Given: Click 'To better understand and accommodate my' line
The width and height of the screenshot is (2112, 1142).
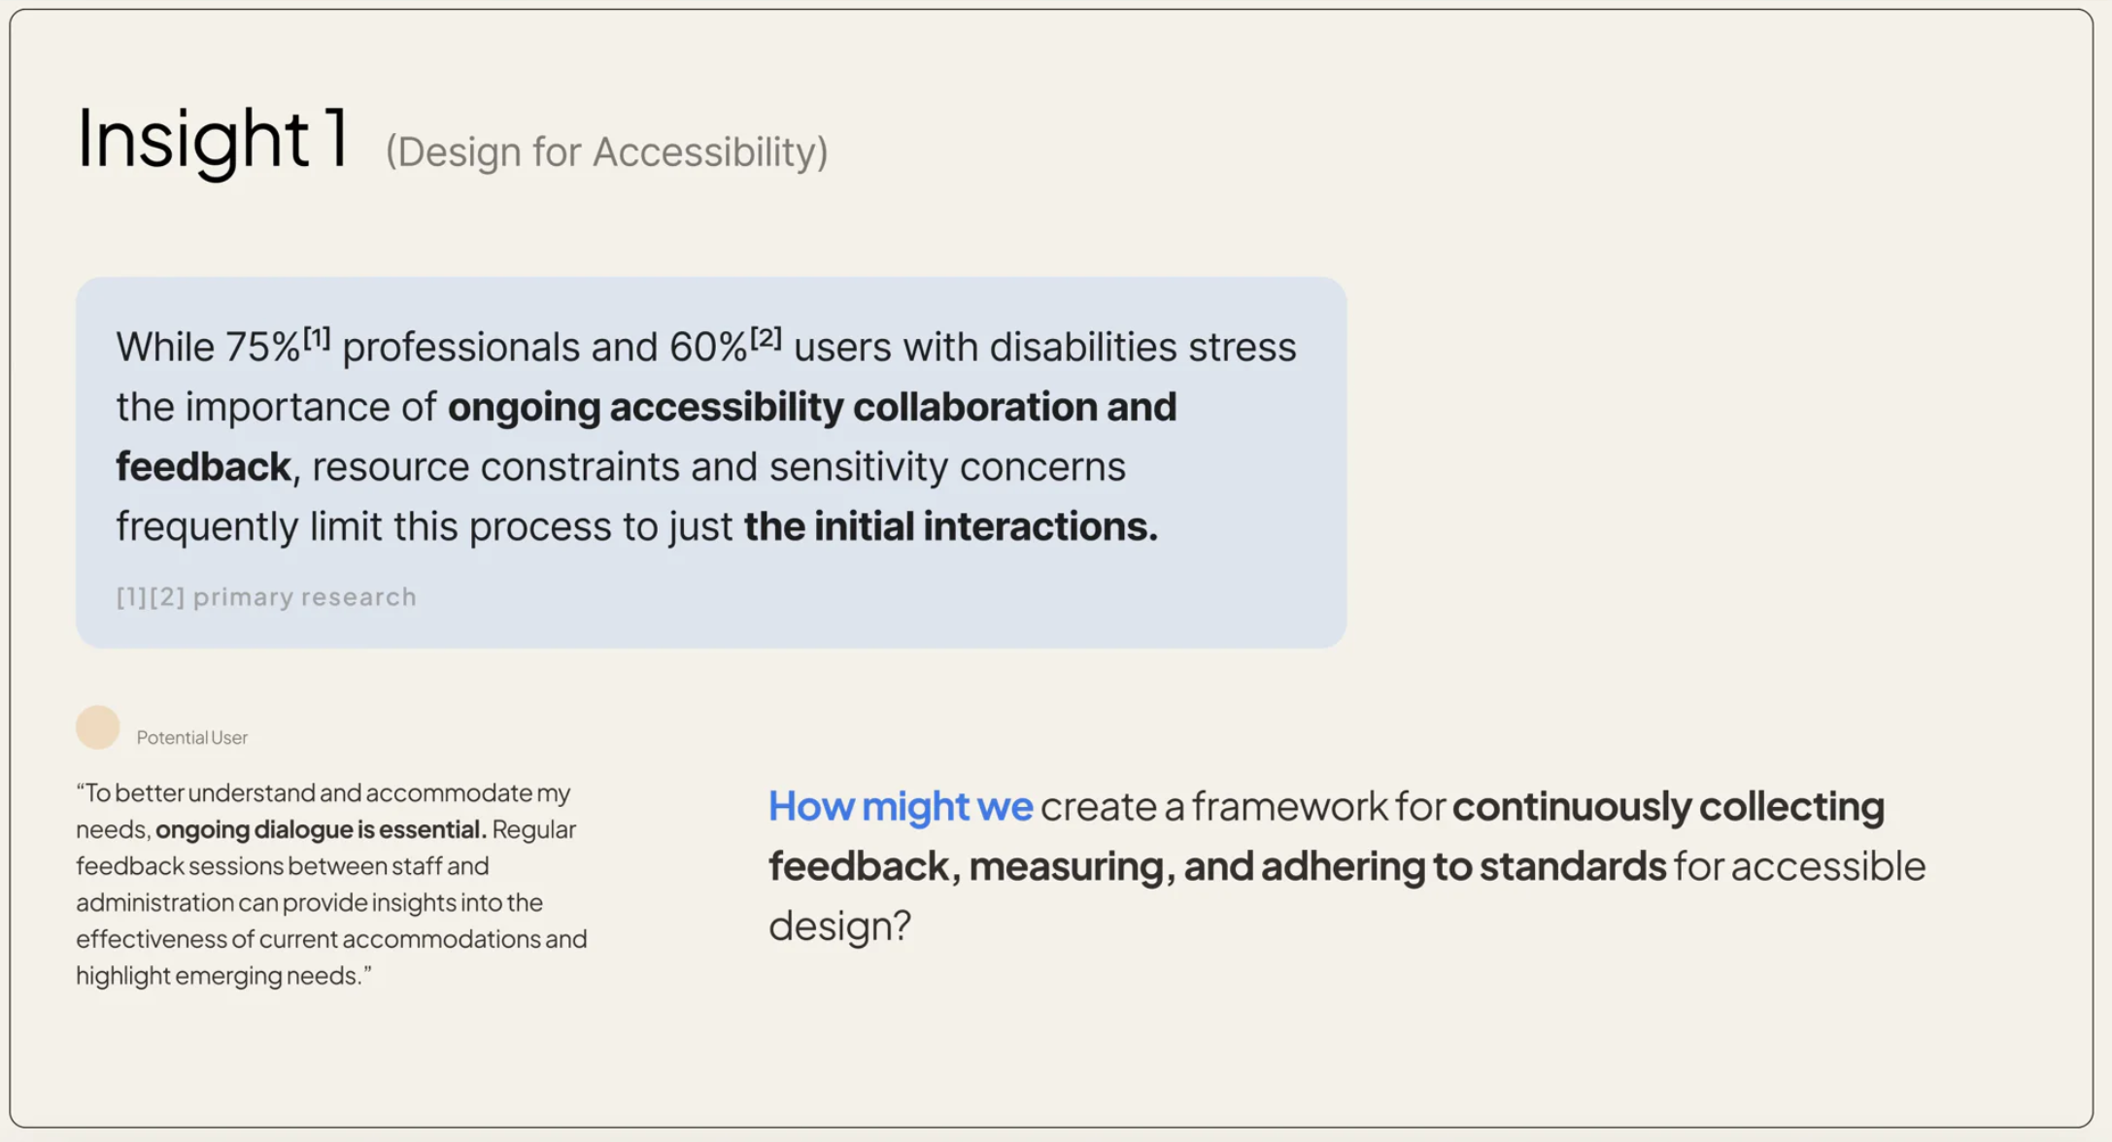Looking at the screenshot, I should [x=324, y=792].
